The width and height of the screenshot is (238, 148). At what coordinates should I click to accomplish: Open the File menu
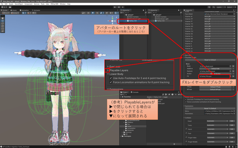tap(2, 4)
